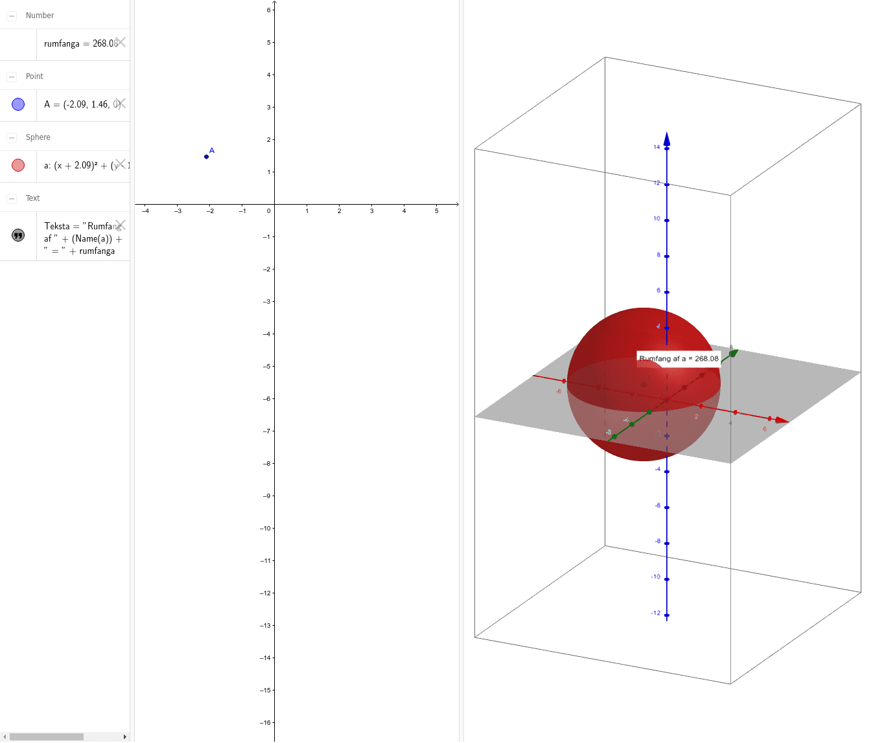The image size is (873, 743).
Task: Collapse the Number group
Action: [12, 16]
